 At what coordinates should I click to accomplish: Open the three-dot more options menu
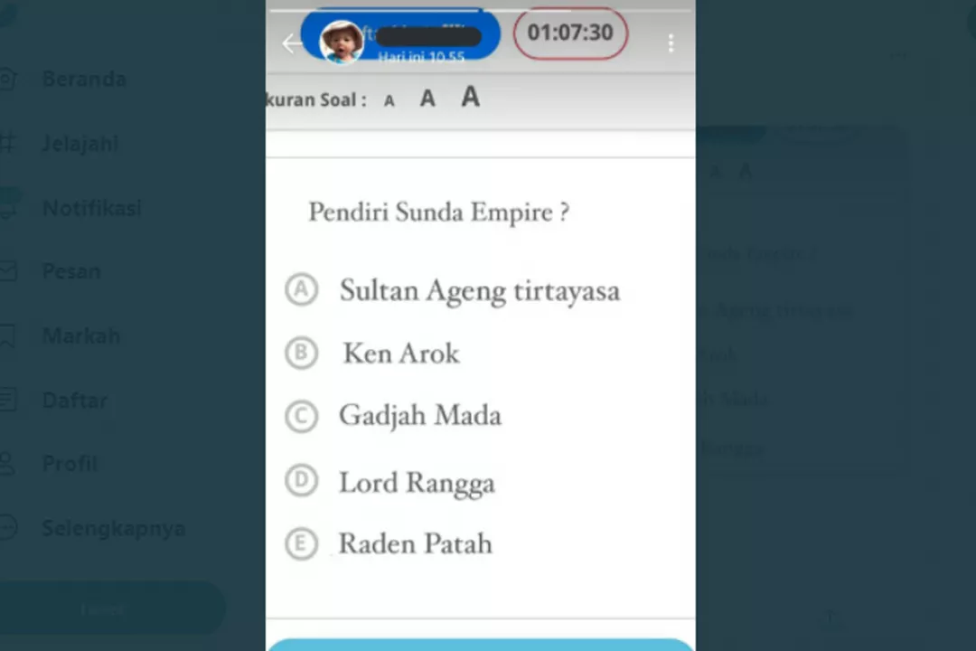tap(671, 43)
